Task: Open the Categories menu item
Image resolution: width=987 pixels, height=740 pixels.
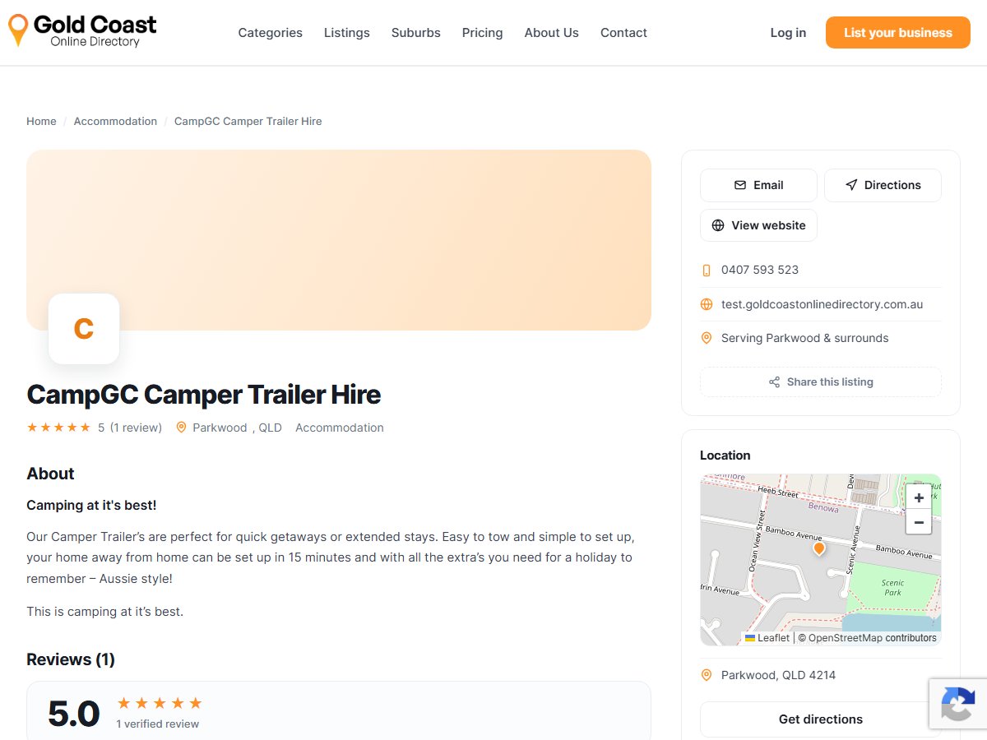Action: pos(271,33)
